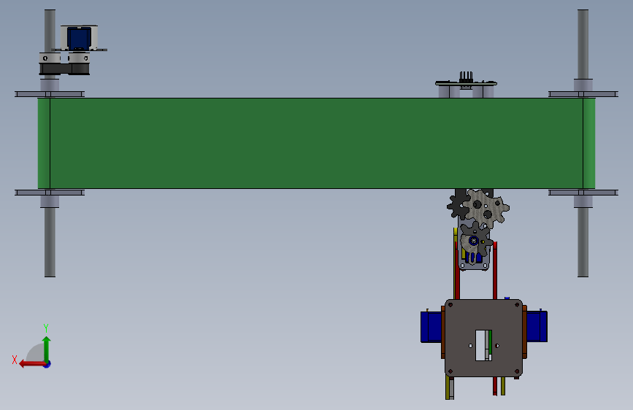633x410 pixels.
Task: Pick the right red vertical rod above the plate
Action: [x=495, y=271]
